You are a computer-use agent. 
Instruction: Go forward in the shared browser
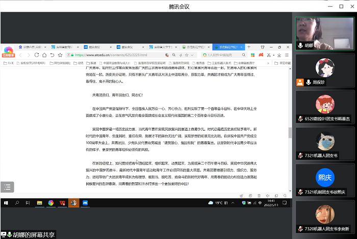pos(29,55)
